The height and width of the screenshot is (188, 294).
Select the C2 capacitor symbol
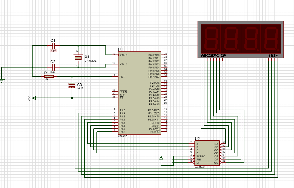tap(53, 67)
